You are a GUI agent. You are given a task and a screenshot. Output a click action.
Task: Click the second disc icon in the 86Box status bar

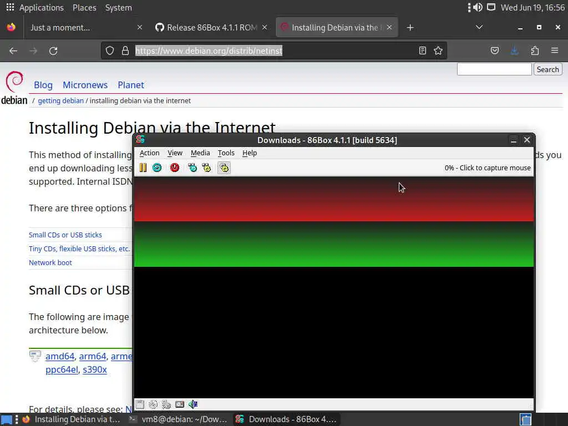(166, 404)
